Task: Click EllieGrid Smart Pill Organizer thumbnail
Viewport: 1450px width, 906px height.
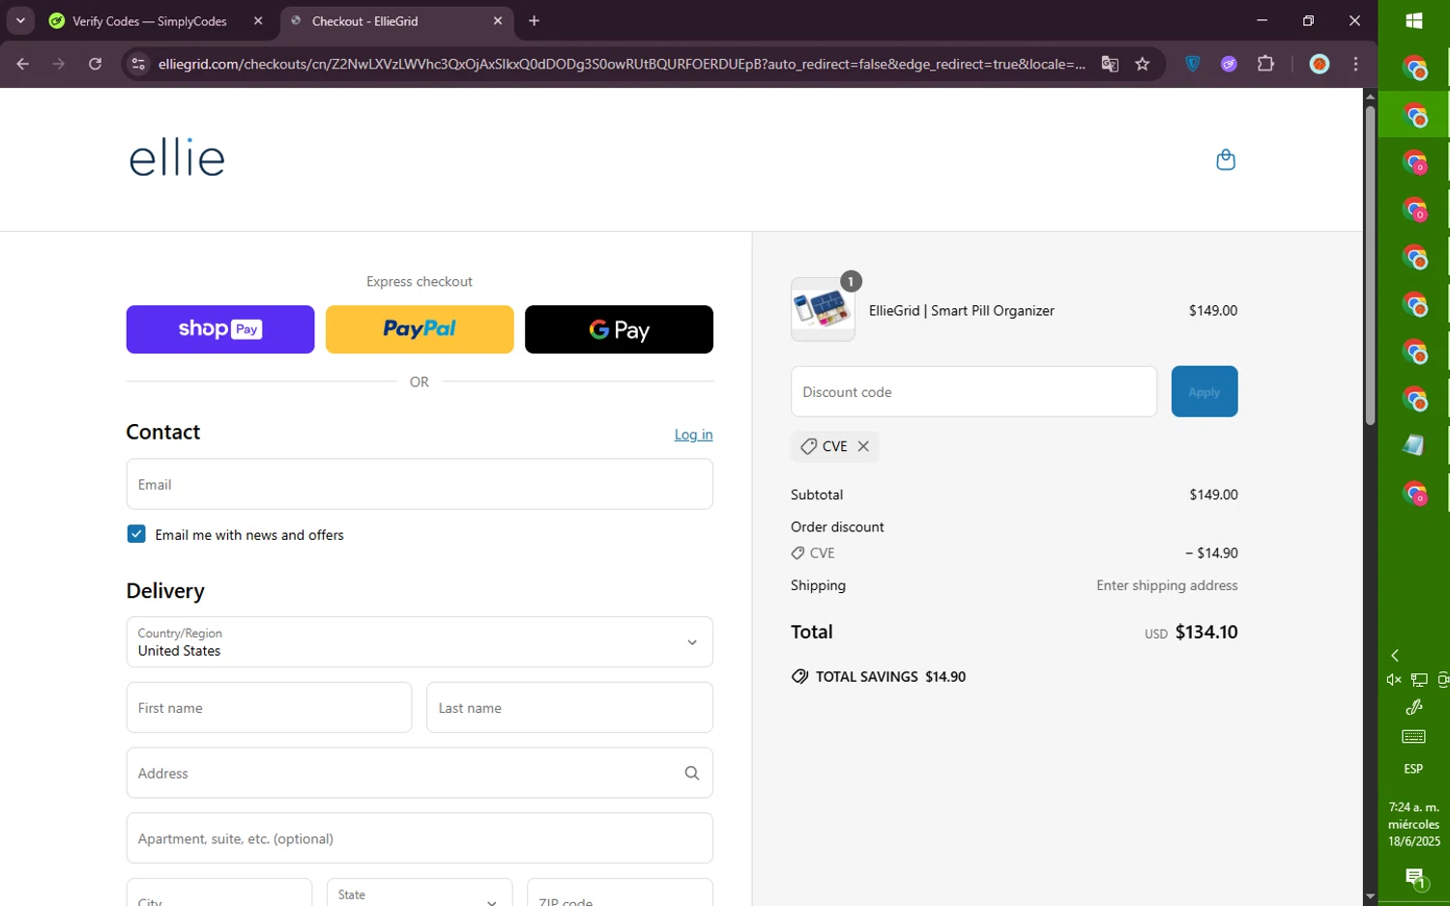Action: click(x=823, y=310)
